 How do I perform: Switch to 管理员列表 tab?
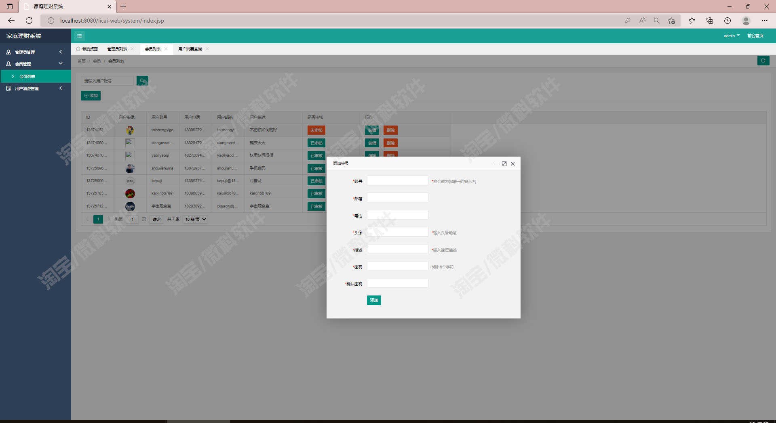pos(117,49)
